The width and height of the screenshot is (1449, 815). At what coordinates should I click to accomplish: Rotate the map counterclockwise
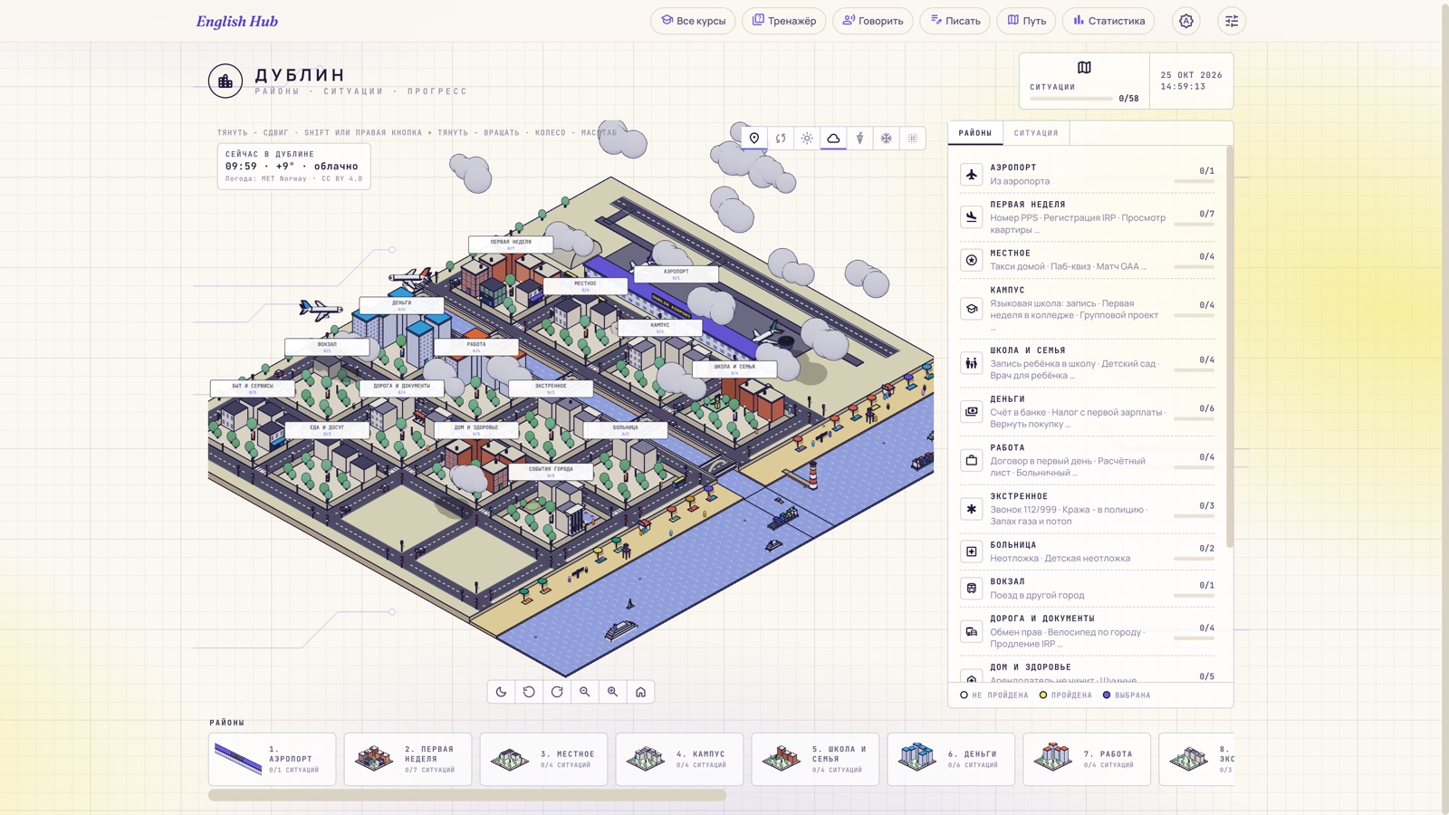click(529, 692)
